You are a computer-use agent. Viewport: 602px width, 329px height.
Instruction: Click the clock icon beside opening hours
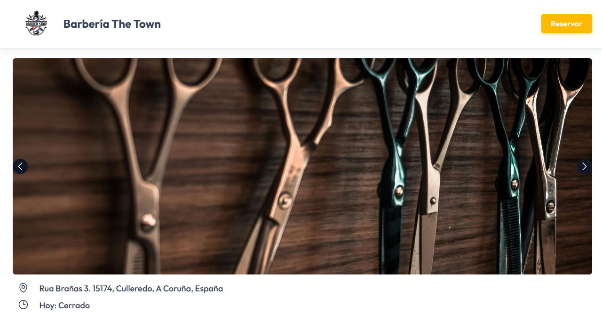click(23, 305)
